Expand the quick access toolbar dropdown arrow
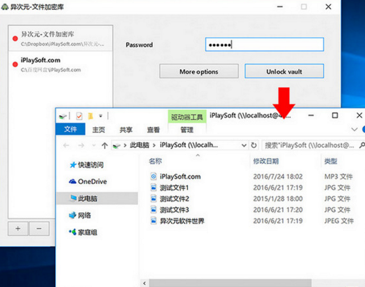This screenshot has height=287, width=365. click(100, 116)
